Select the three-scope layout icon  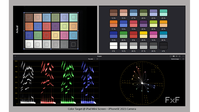pos(177,56)
